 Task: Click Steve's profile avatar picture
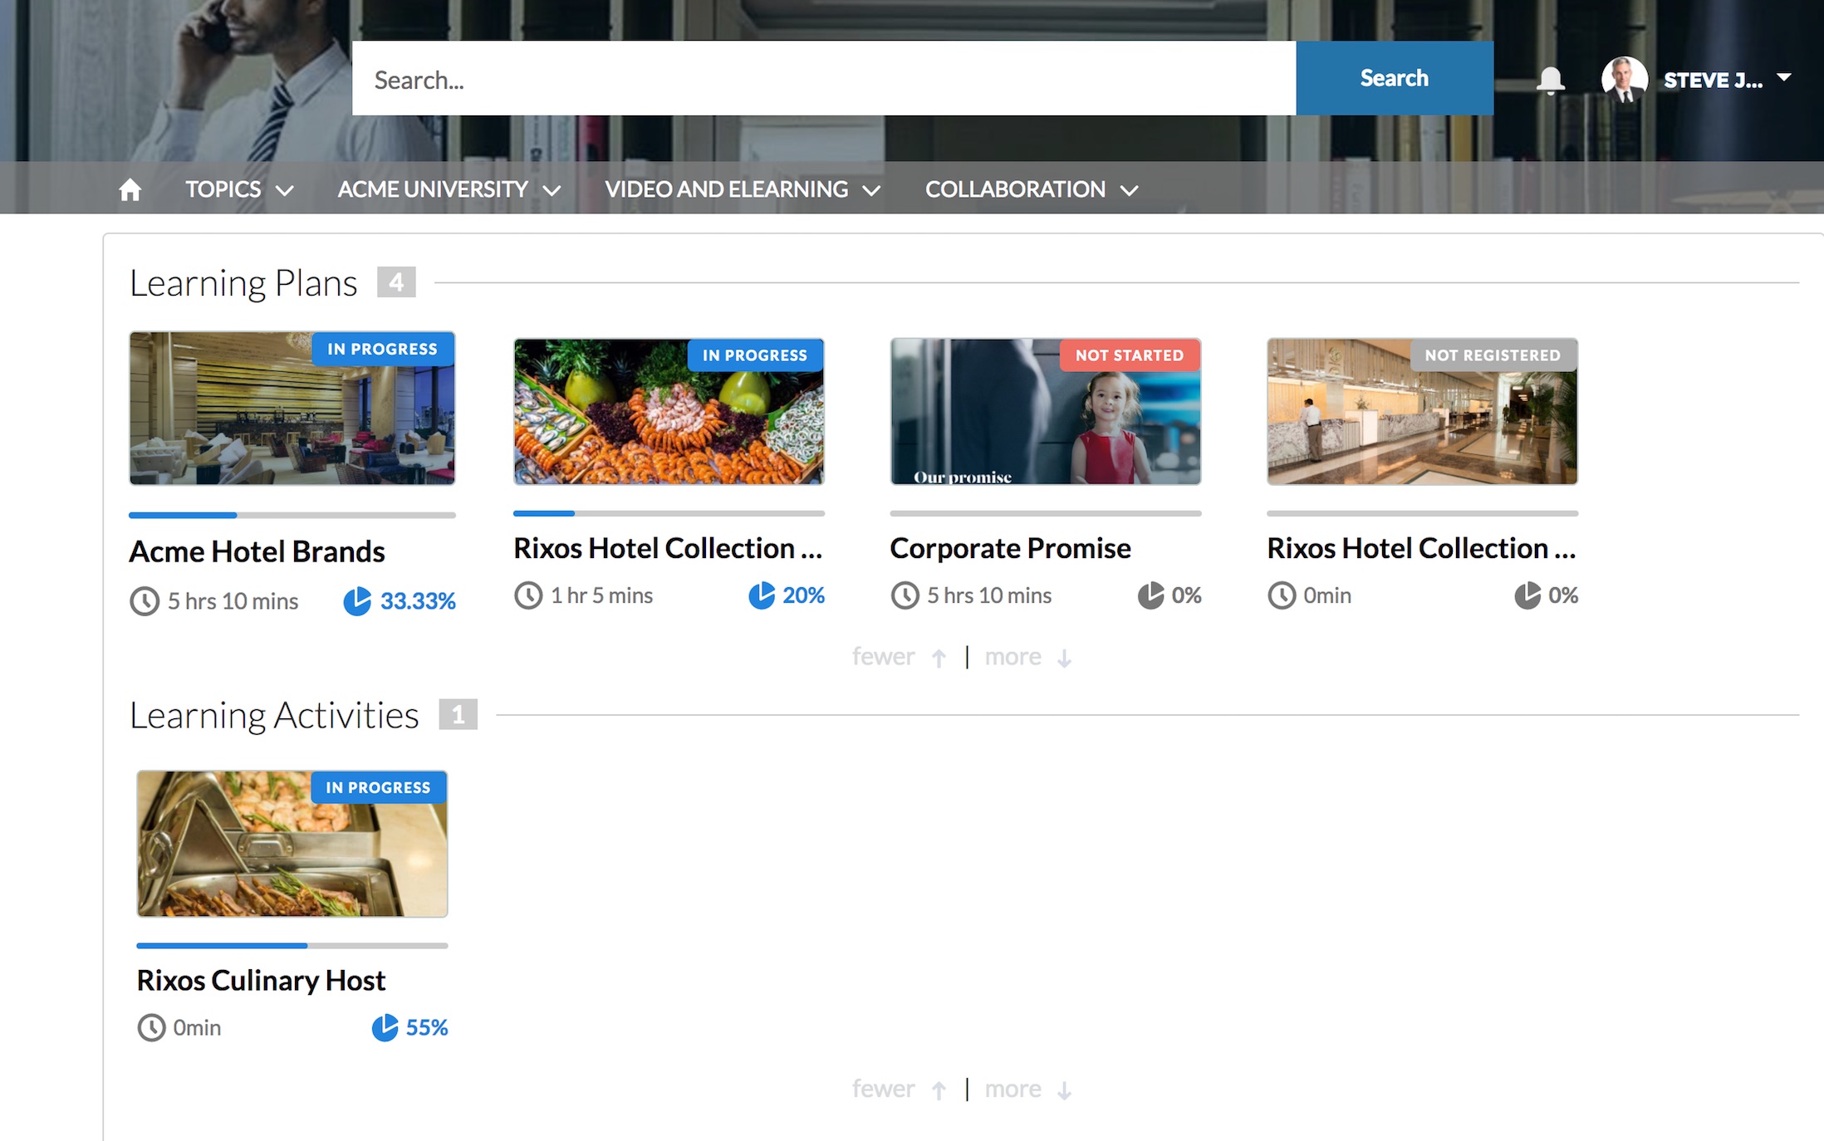click(x=1623, y=79)
